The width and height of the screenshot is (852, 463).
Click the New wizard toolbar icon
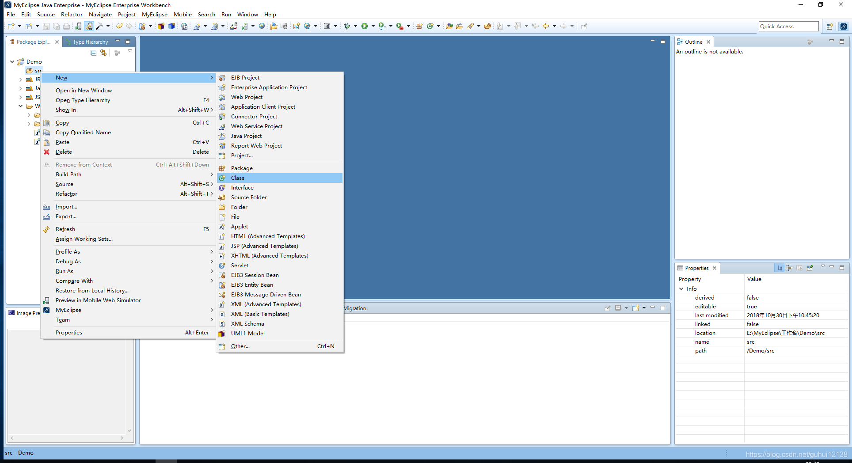(x=11, y=26)
